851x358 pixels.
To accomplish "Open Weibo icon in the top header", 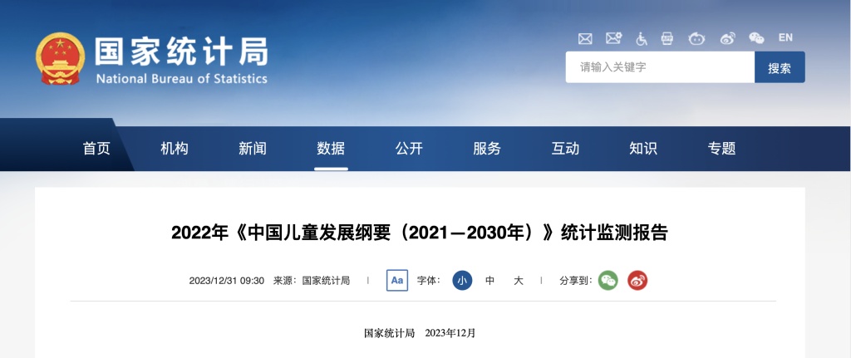I will click(x=727, y=38).
